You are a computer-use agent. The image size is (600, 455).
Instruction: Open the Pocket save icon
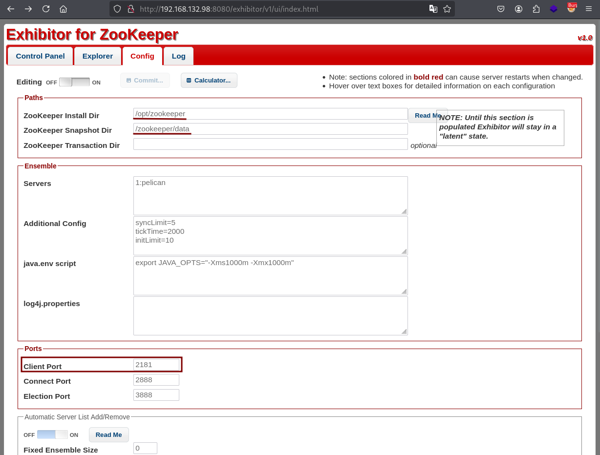click(501, 9)
